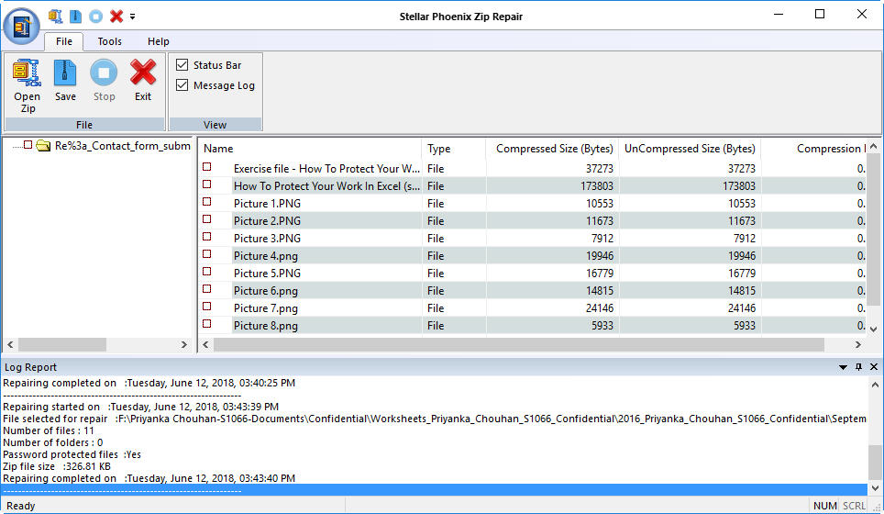This screenshot has width=884, height=514.
Task: Click the quick access Save icon
Action: tap(75, 17)
